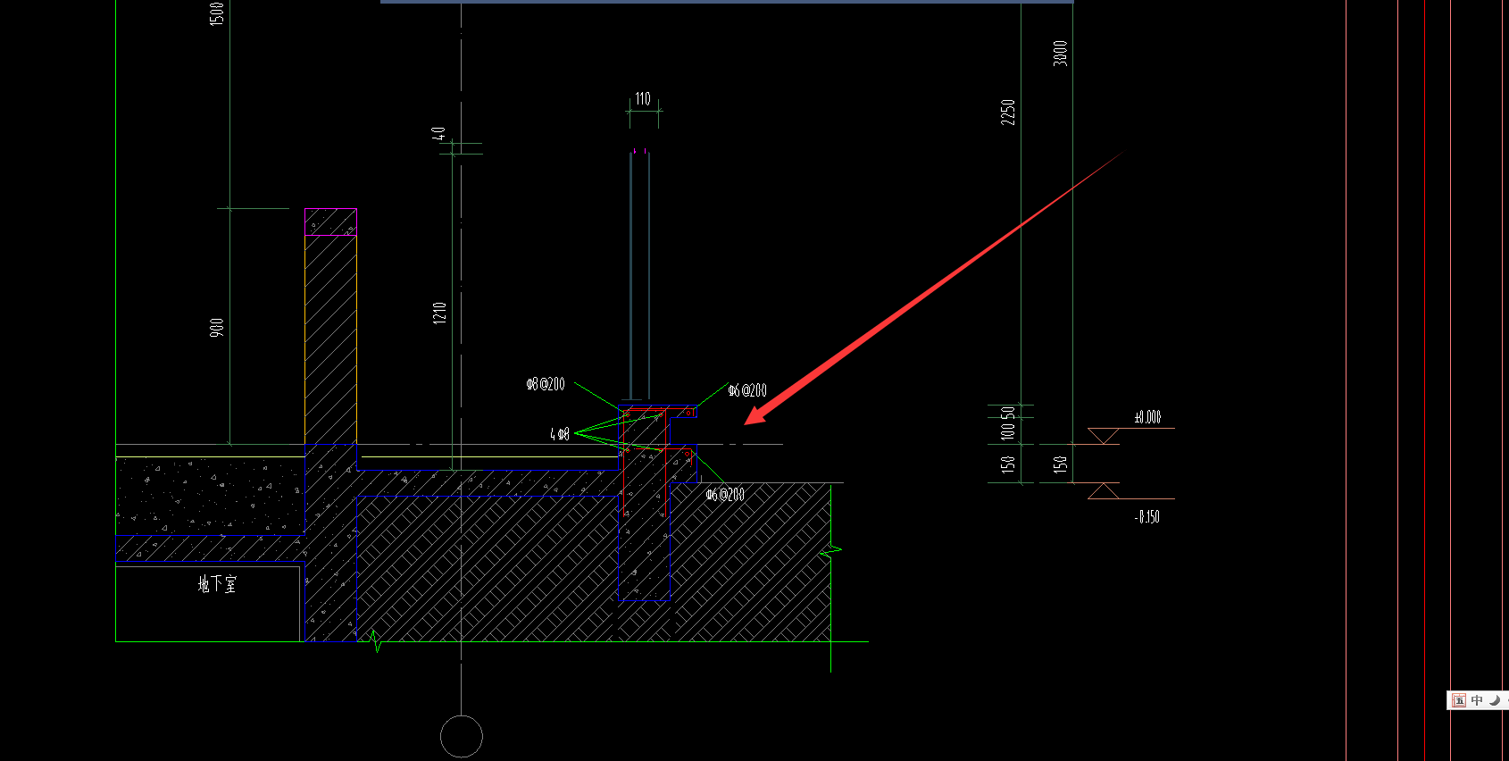Screen dimensions: 1509x761
Task: Toggle the 中 Chinese/English mode button
Action: [1477, 700]
